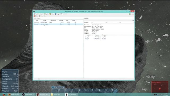170x96 pixels.
Task: Open Firefox from the taskbar
Action: [4, 95]
